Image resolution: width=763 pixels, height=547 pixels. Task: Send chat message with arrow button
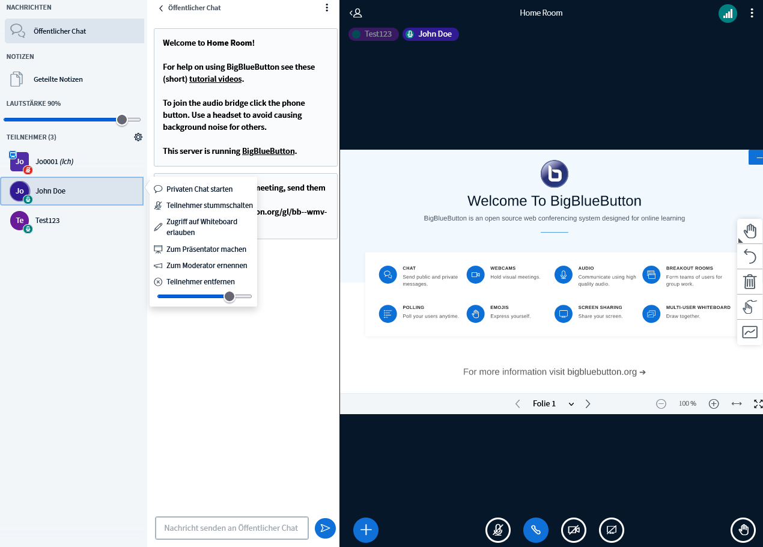click(325, 528)
